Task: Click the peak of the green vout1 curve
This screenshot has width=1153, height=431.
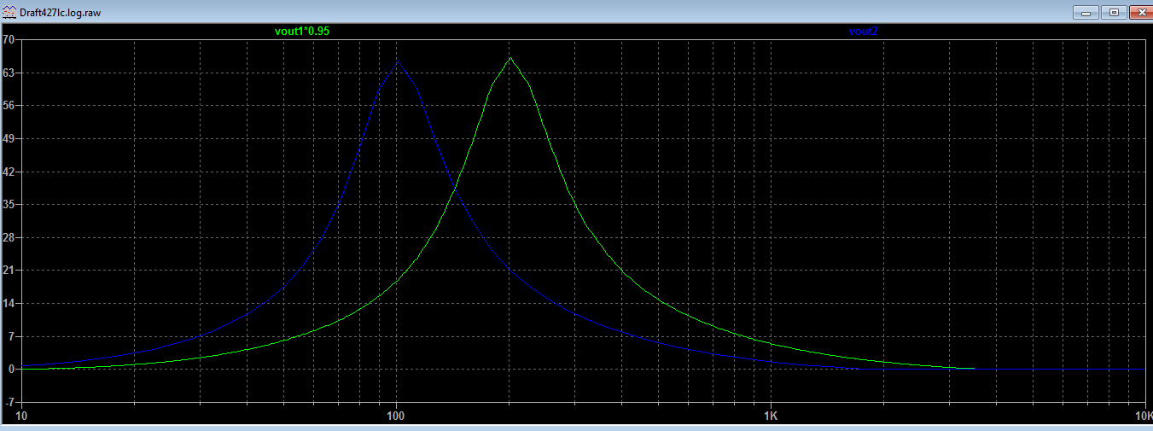Action: 510,58
